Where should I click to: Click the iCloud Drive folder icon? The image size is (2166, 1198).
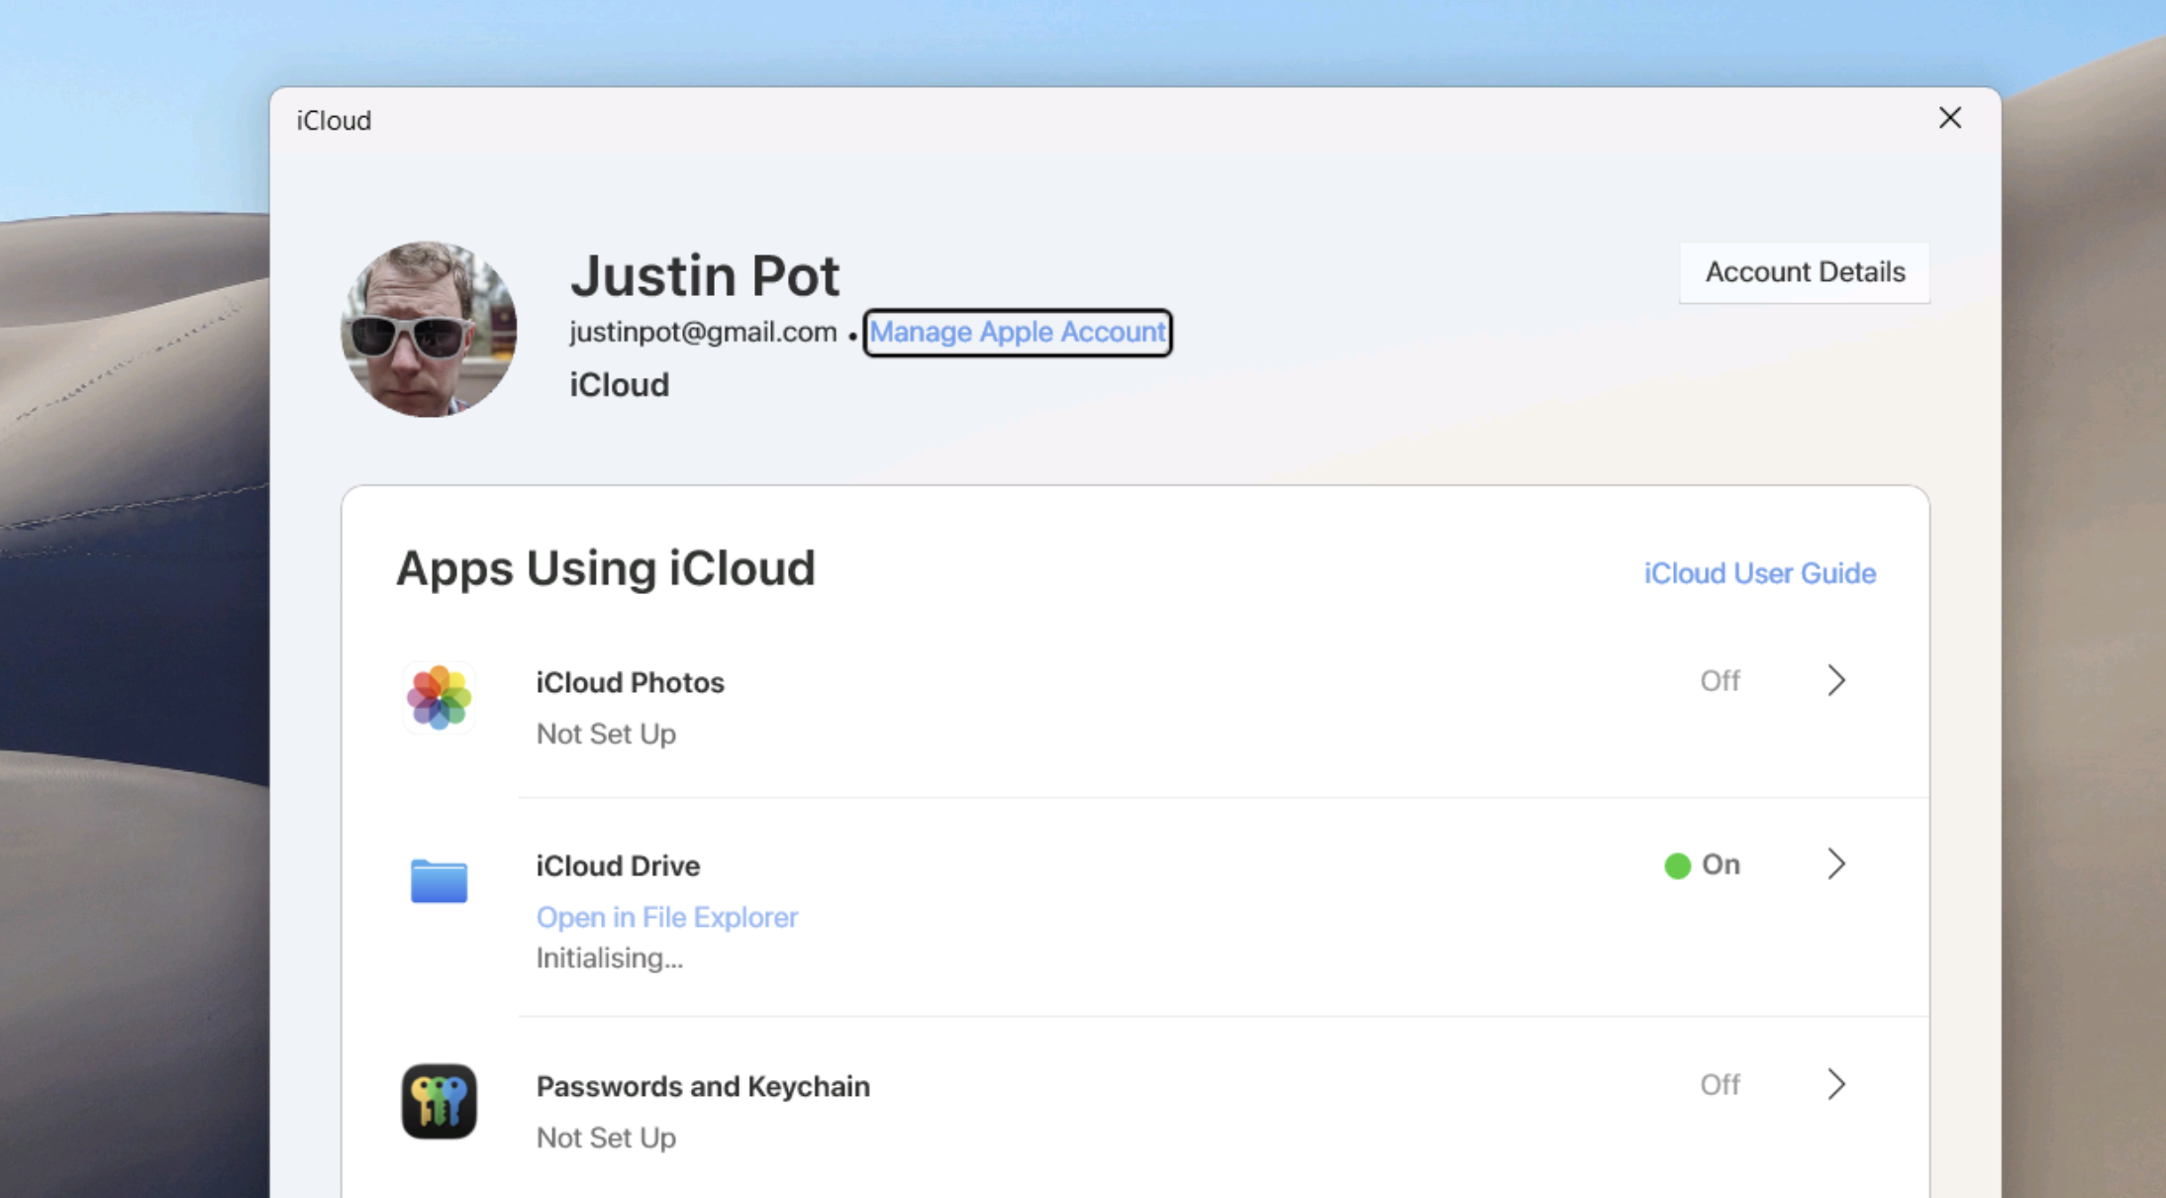pyautogui.click(x=439, y=881)
